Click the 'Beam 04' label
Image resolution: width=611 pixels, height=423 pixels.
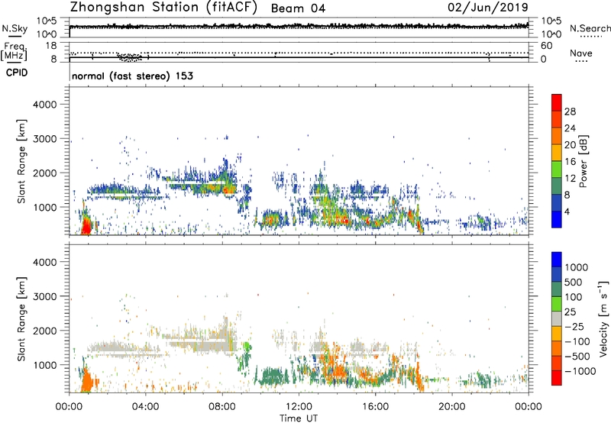click(x=298, y=8)
